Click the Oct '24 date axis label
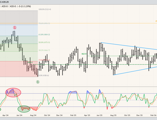Screen dimensions: 157x120 click(x=47, y=115)
